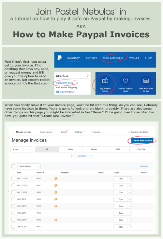Click the Manage invoices link
The width and height of the screenshot is (163, 239).
click(x=64, y=83)
